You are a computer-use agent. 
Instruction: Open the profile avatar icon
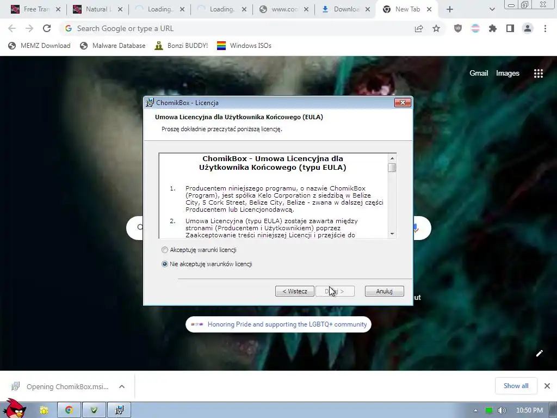528,28
